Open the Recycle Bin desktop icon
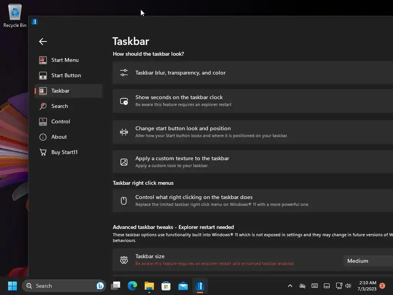Viewport: 393px width, 295px height. [x=15, y=15]
